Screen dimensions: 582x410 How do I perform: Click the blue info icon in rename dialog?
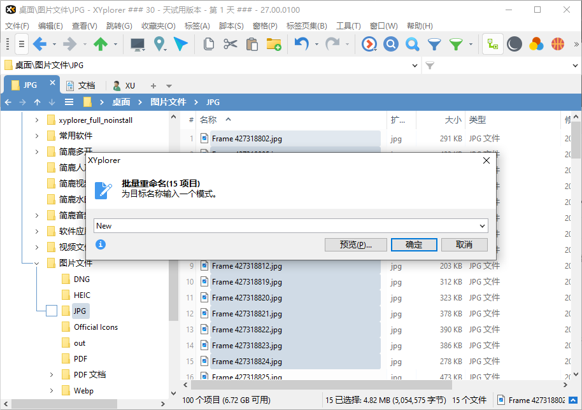pos(101,244)
